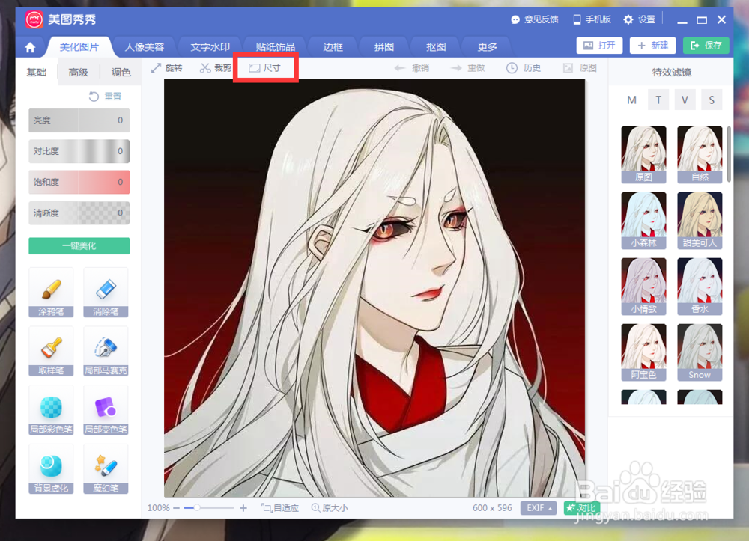This screenshot has width=749, height=541.
Task: Apply the 自然 filter thumbnail
Action: [700, 155]
